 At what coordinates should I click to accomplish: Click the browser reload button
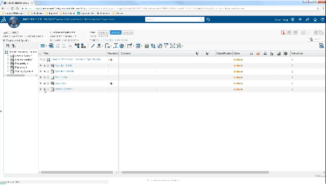(12, 9)
